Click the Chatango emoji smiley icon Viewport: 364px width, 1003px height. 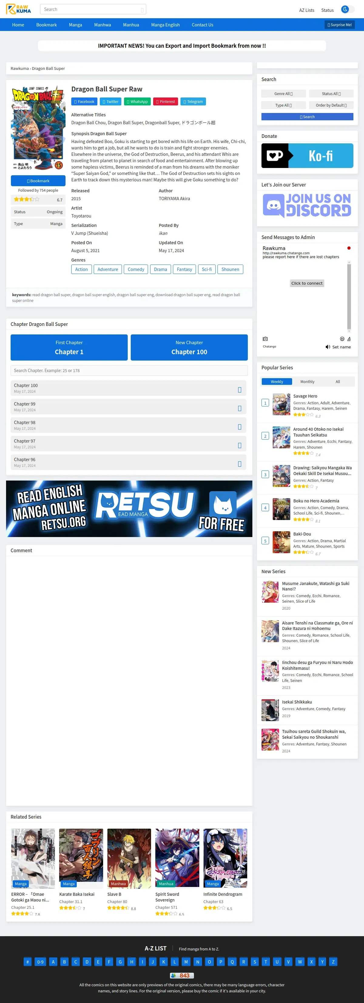(x=342, y=339)
